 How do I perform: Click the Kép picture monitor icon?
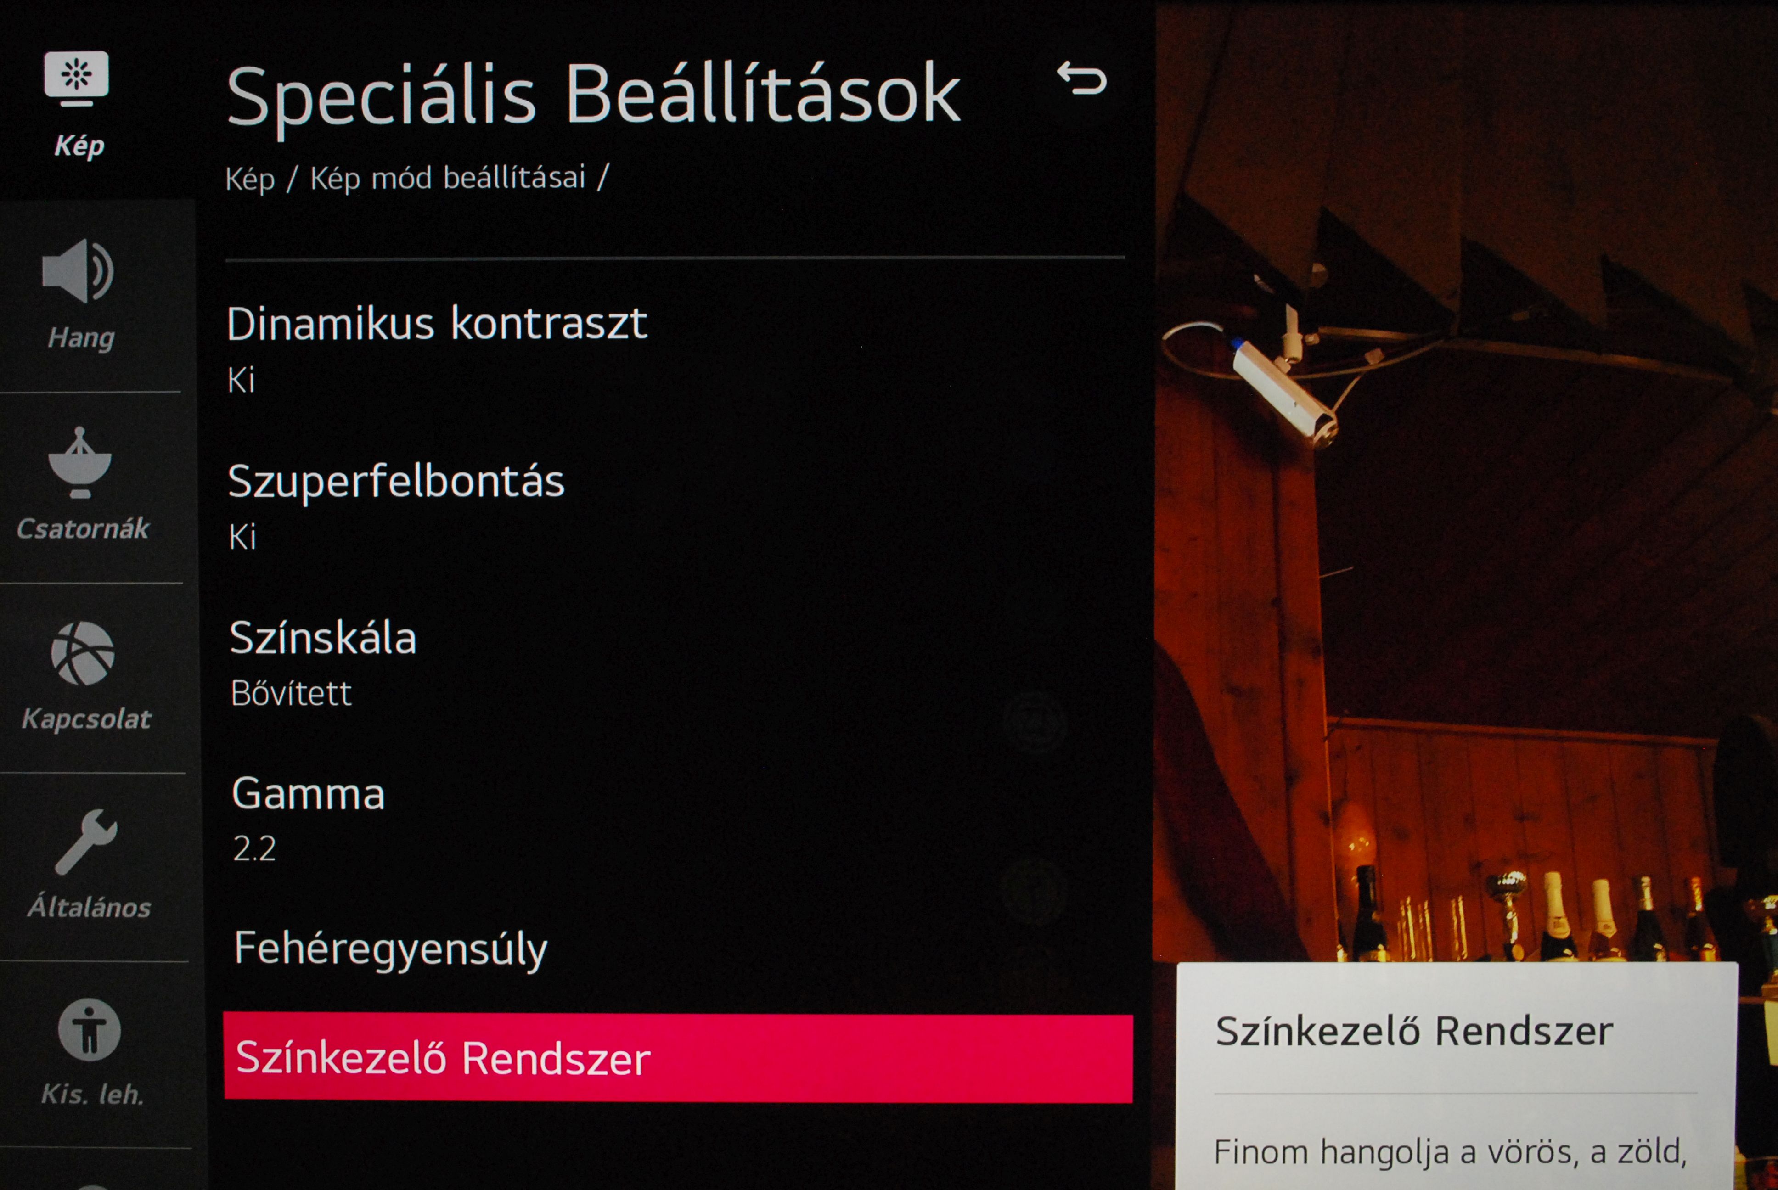(x=76, y=78)
